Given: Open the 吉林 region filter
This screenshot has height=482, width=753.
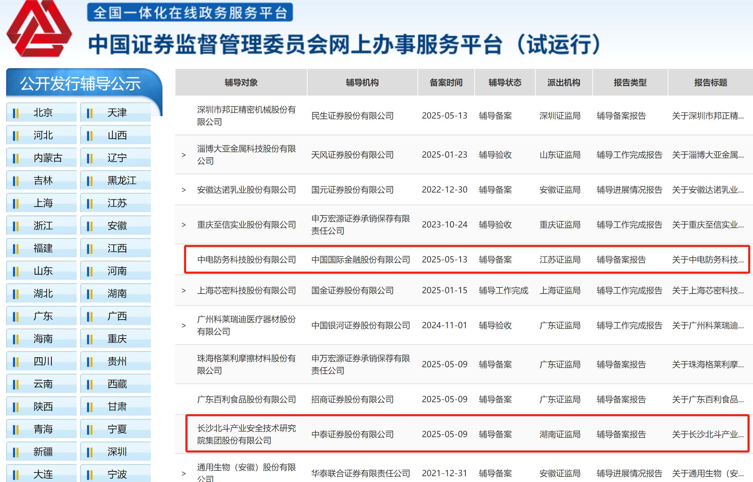Looking at the screenshot, I should [41, 180].
